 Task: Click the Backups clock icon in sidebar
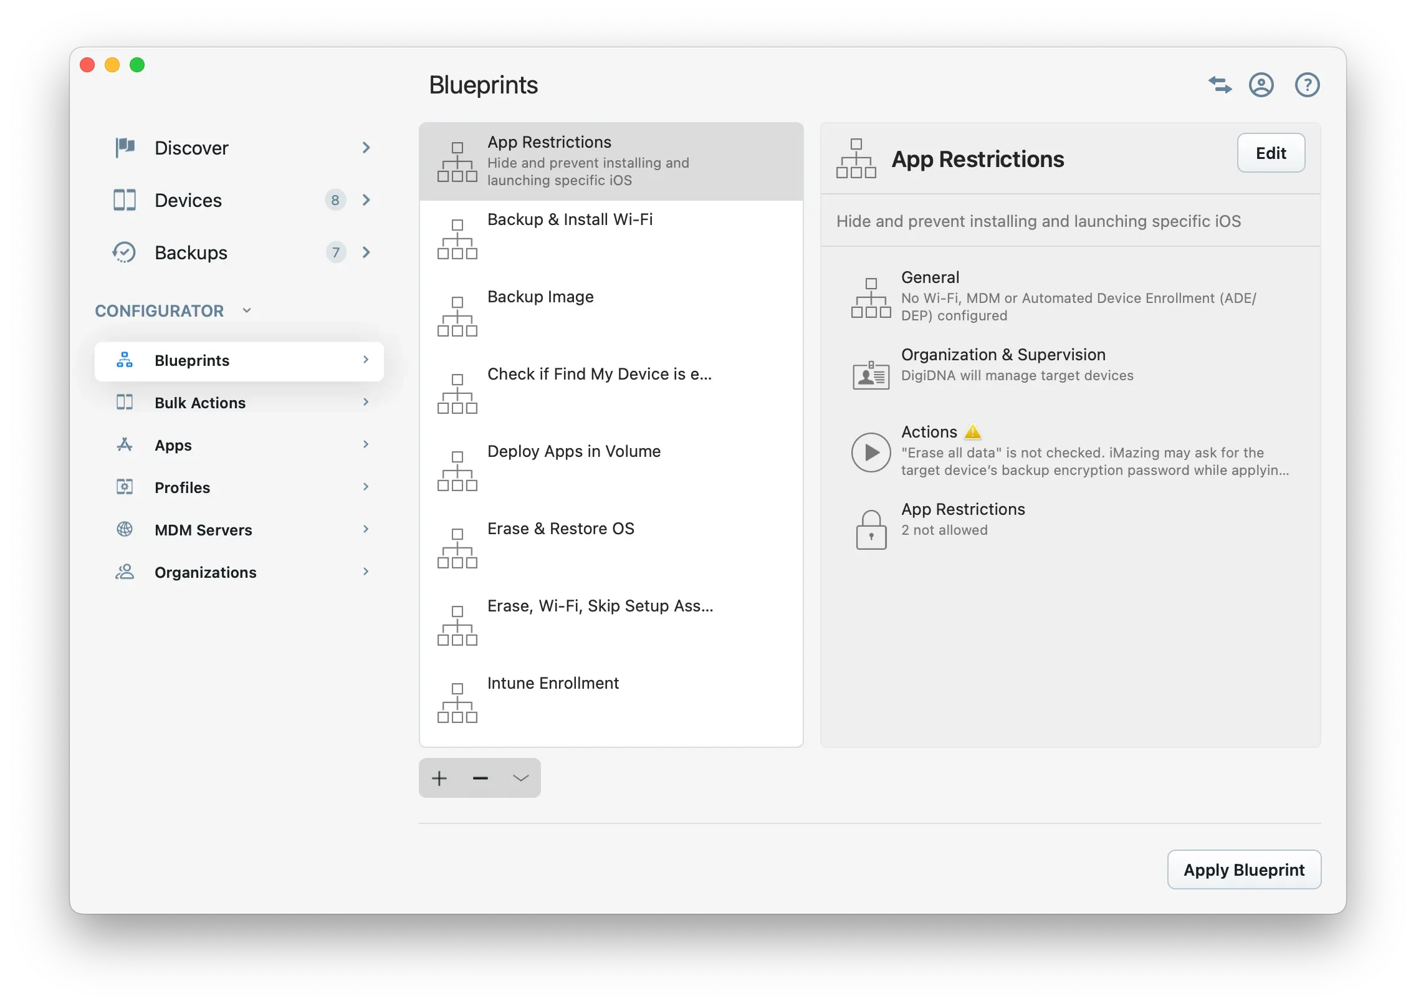[124, 252]
